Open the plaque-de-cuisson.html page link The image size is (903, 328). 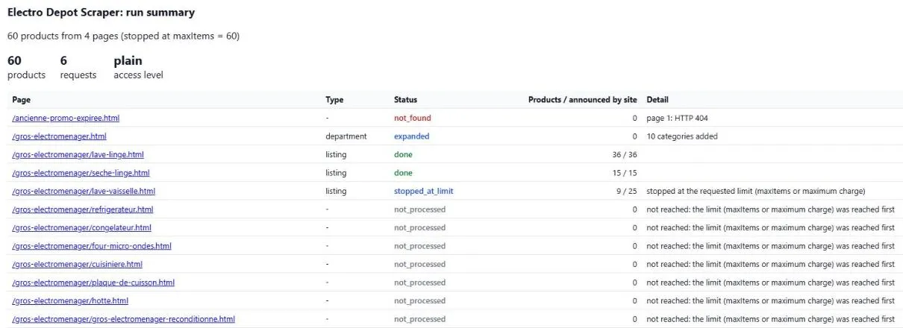(x=93, y=283)
